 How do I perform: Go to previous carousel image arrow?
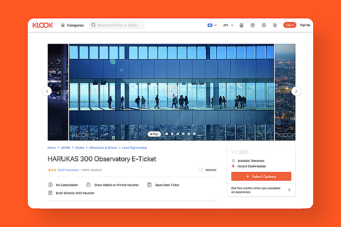47,91
